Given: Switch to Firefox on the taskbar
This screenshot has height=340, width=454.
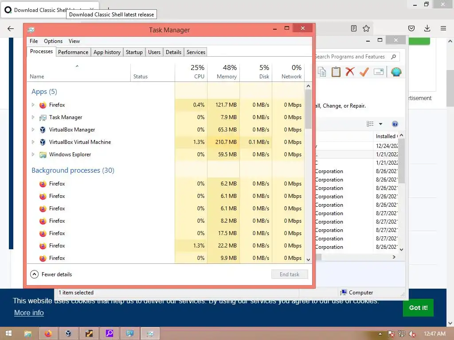Looking at the screenshot, I should tap(48, 333).
